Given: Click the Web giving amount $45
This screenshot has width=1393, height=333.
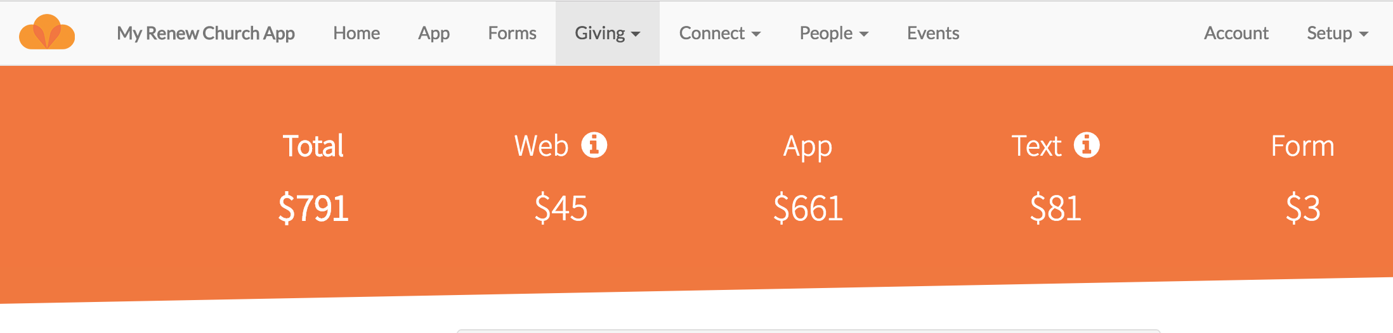Looking at the screenshot, I should click(561, 208).
